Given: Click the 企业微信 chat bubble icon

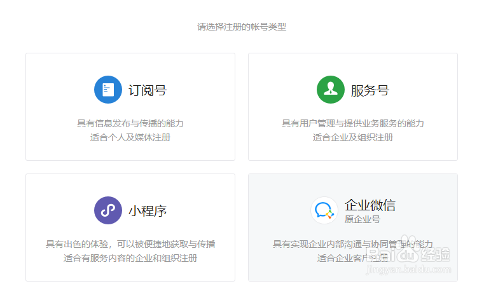Looking at the screenshot, I should pos(324,210).
